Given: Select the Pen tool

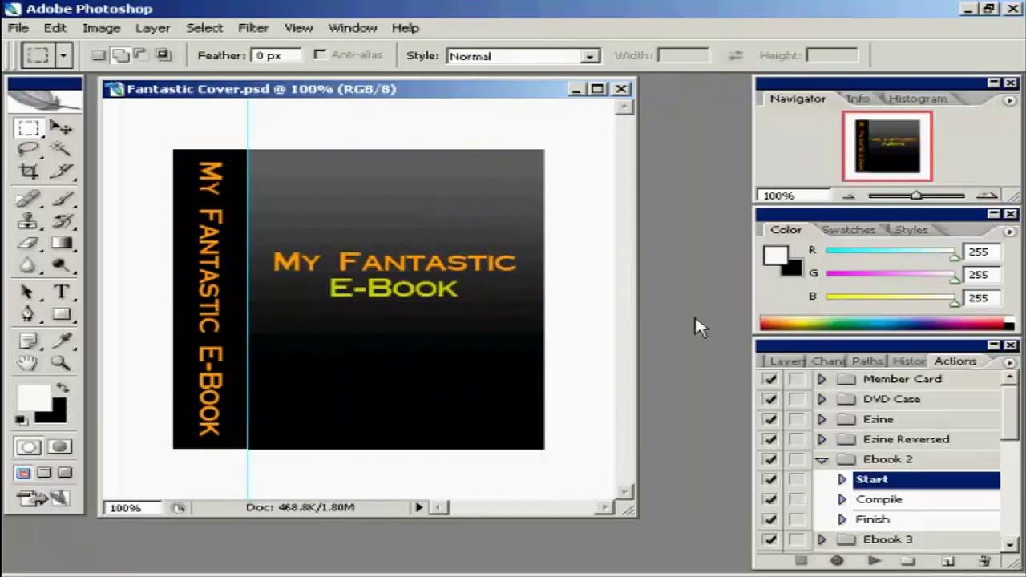Looking at the screenshot, I should point(29,314).
